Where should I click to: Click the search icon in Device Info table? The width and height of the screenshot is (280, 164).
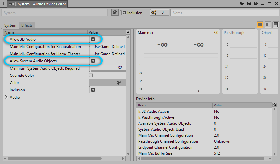pos(274,105)
